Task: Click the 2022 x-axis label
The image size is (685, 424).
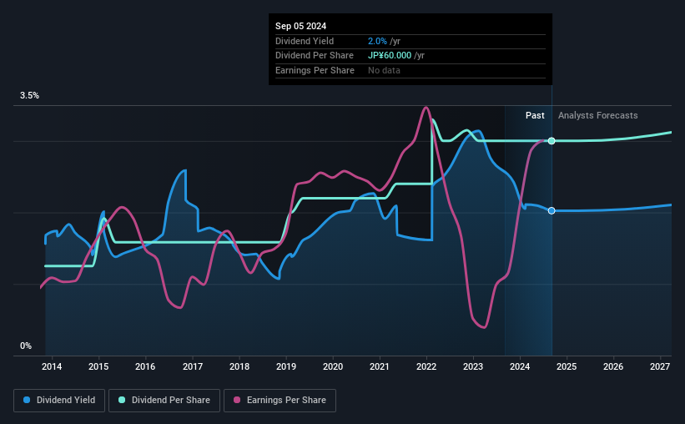Action: coord(426,366)
